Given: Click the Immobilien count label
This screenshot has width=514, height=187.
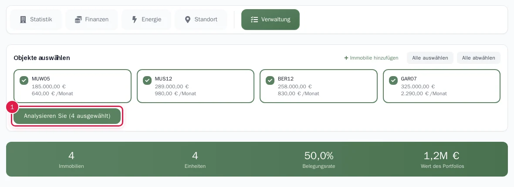Looking at the screenshot, I should (71, 166).
